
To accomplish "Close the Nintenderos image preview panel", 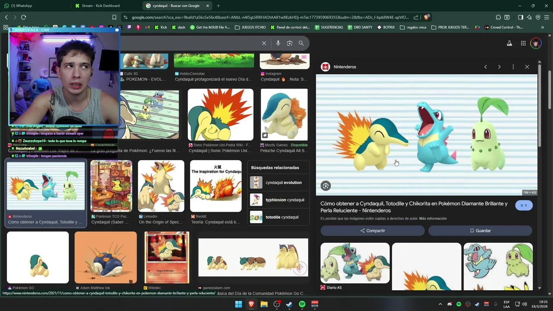I will point(527,67).
